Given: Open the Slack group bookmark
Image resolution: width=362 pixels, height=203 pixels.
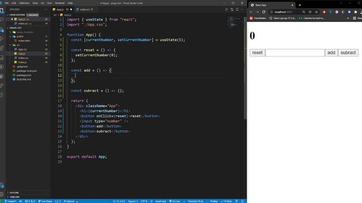Looking at the screenshot, I should (x=282, y=18).
